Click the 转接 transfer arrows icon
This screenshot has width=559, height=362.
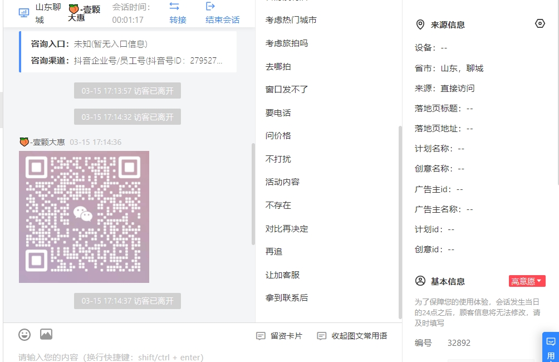tap(174, 6)
